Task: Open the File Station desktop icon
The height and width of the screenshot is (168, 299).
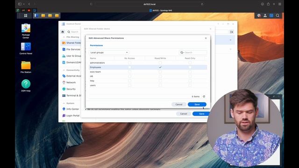Action: [x=26, y=67]
